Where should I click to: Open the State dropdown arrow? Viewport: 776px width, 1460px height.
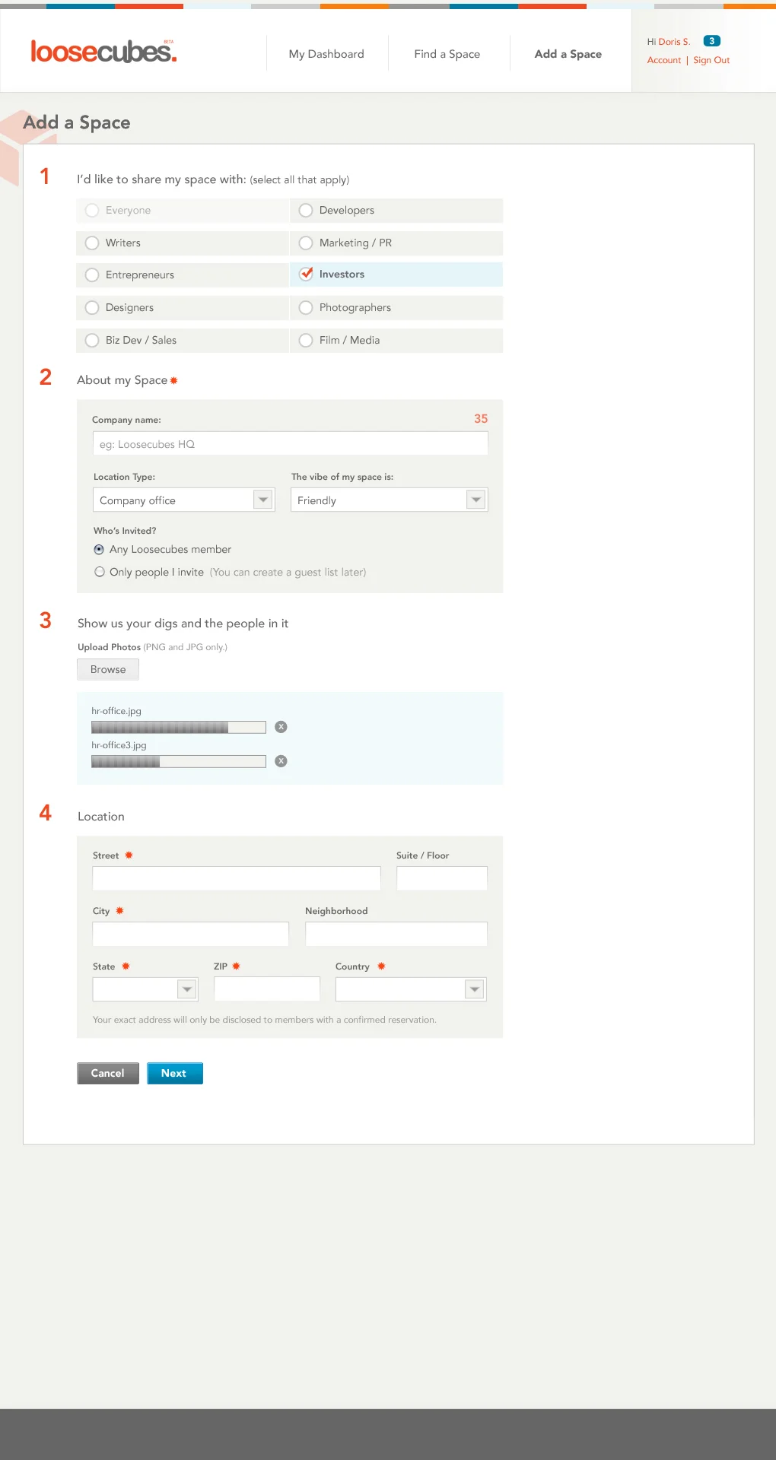[x=187, y=989]
